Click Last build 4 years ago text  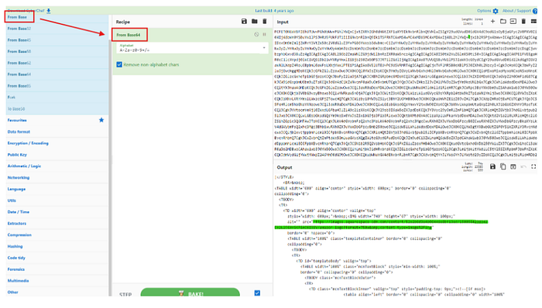pyautogui.click(x=274, y=11)
